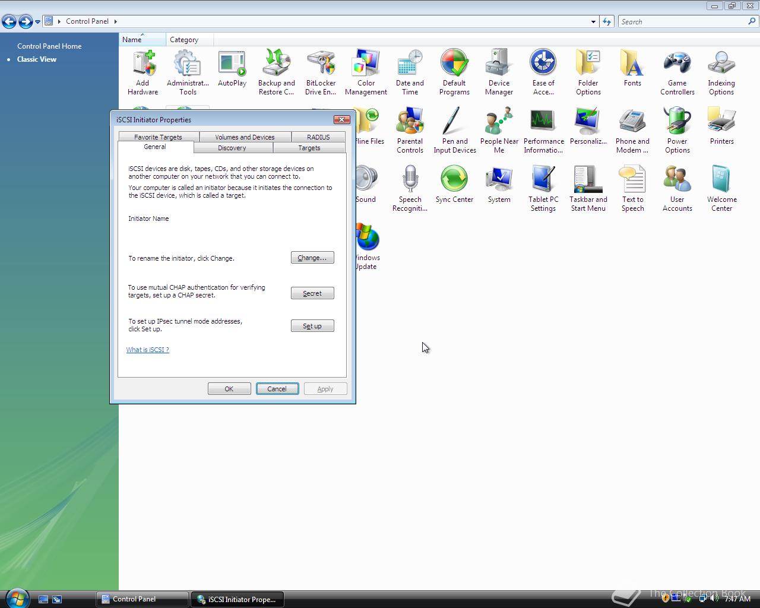Expand recent pages dropdown arrow
Screen dimensions: 760x608
coord(37,22)
